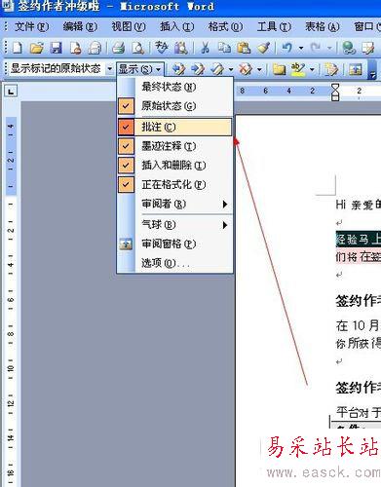Click the indent marker on horizontal ruler
Image resolution: width=381 pixels, height=487 pixels.
click(335, 92)
